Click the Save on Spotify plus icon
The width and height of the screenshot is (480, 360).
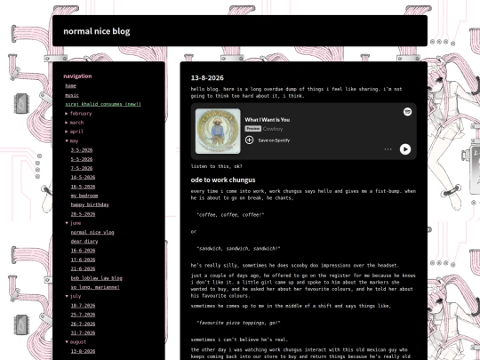[x=249, y=140]
